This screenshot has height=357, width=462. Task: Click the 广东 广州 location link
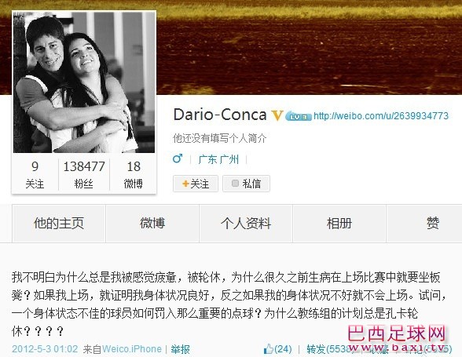tap(218, 159)
